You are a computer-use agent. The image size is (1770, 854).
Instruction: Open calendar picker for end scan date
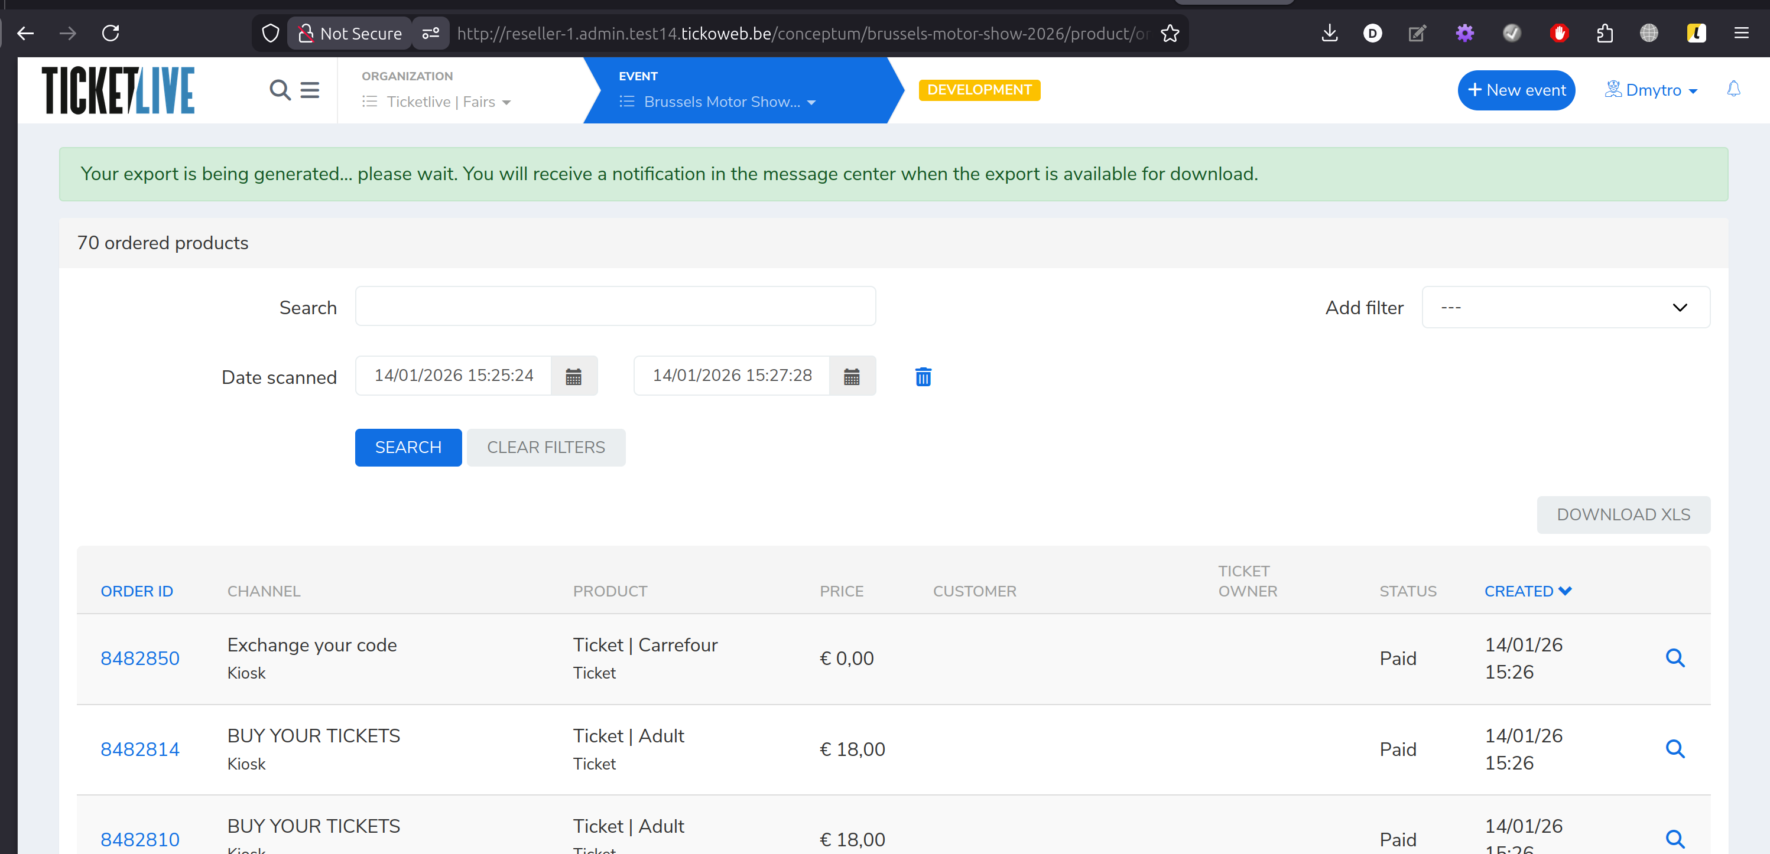pyautogui.click(x=852, y=376)
